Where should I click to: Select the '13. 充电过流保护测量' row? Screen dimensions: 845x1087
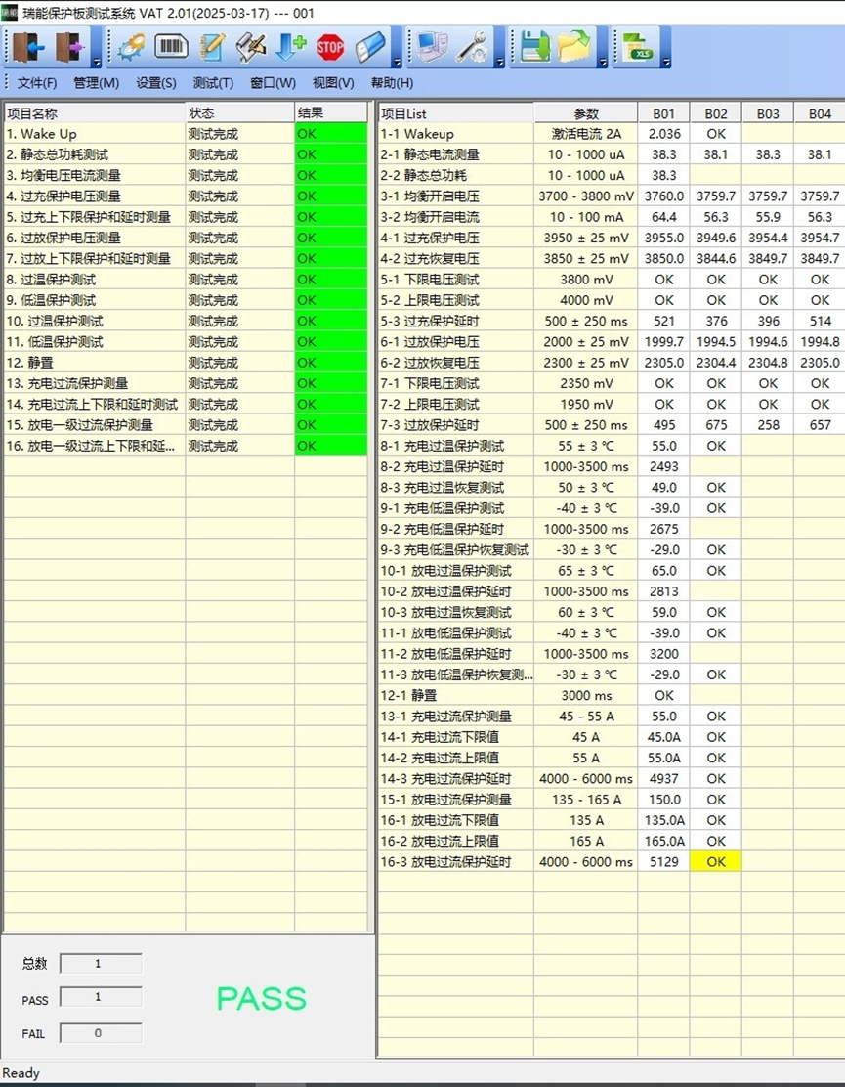186,383
